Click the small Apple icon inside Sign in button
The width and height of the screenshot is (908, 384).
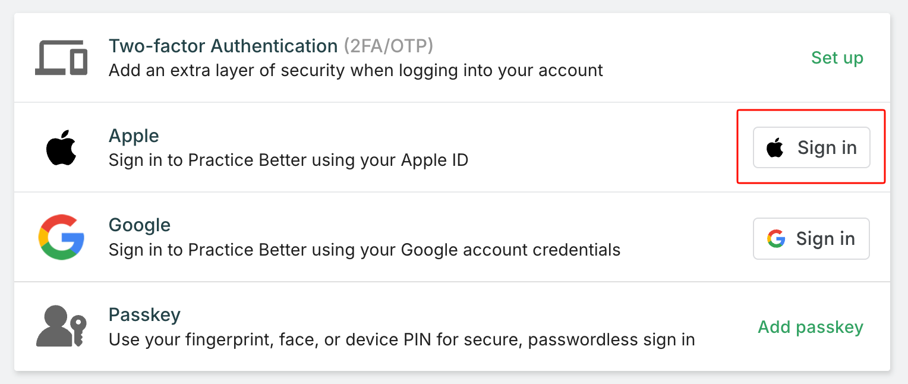(775, 147)
